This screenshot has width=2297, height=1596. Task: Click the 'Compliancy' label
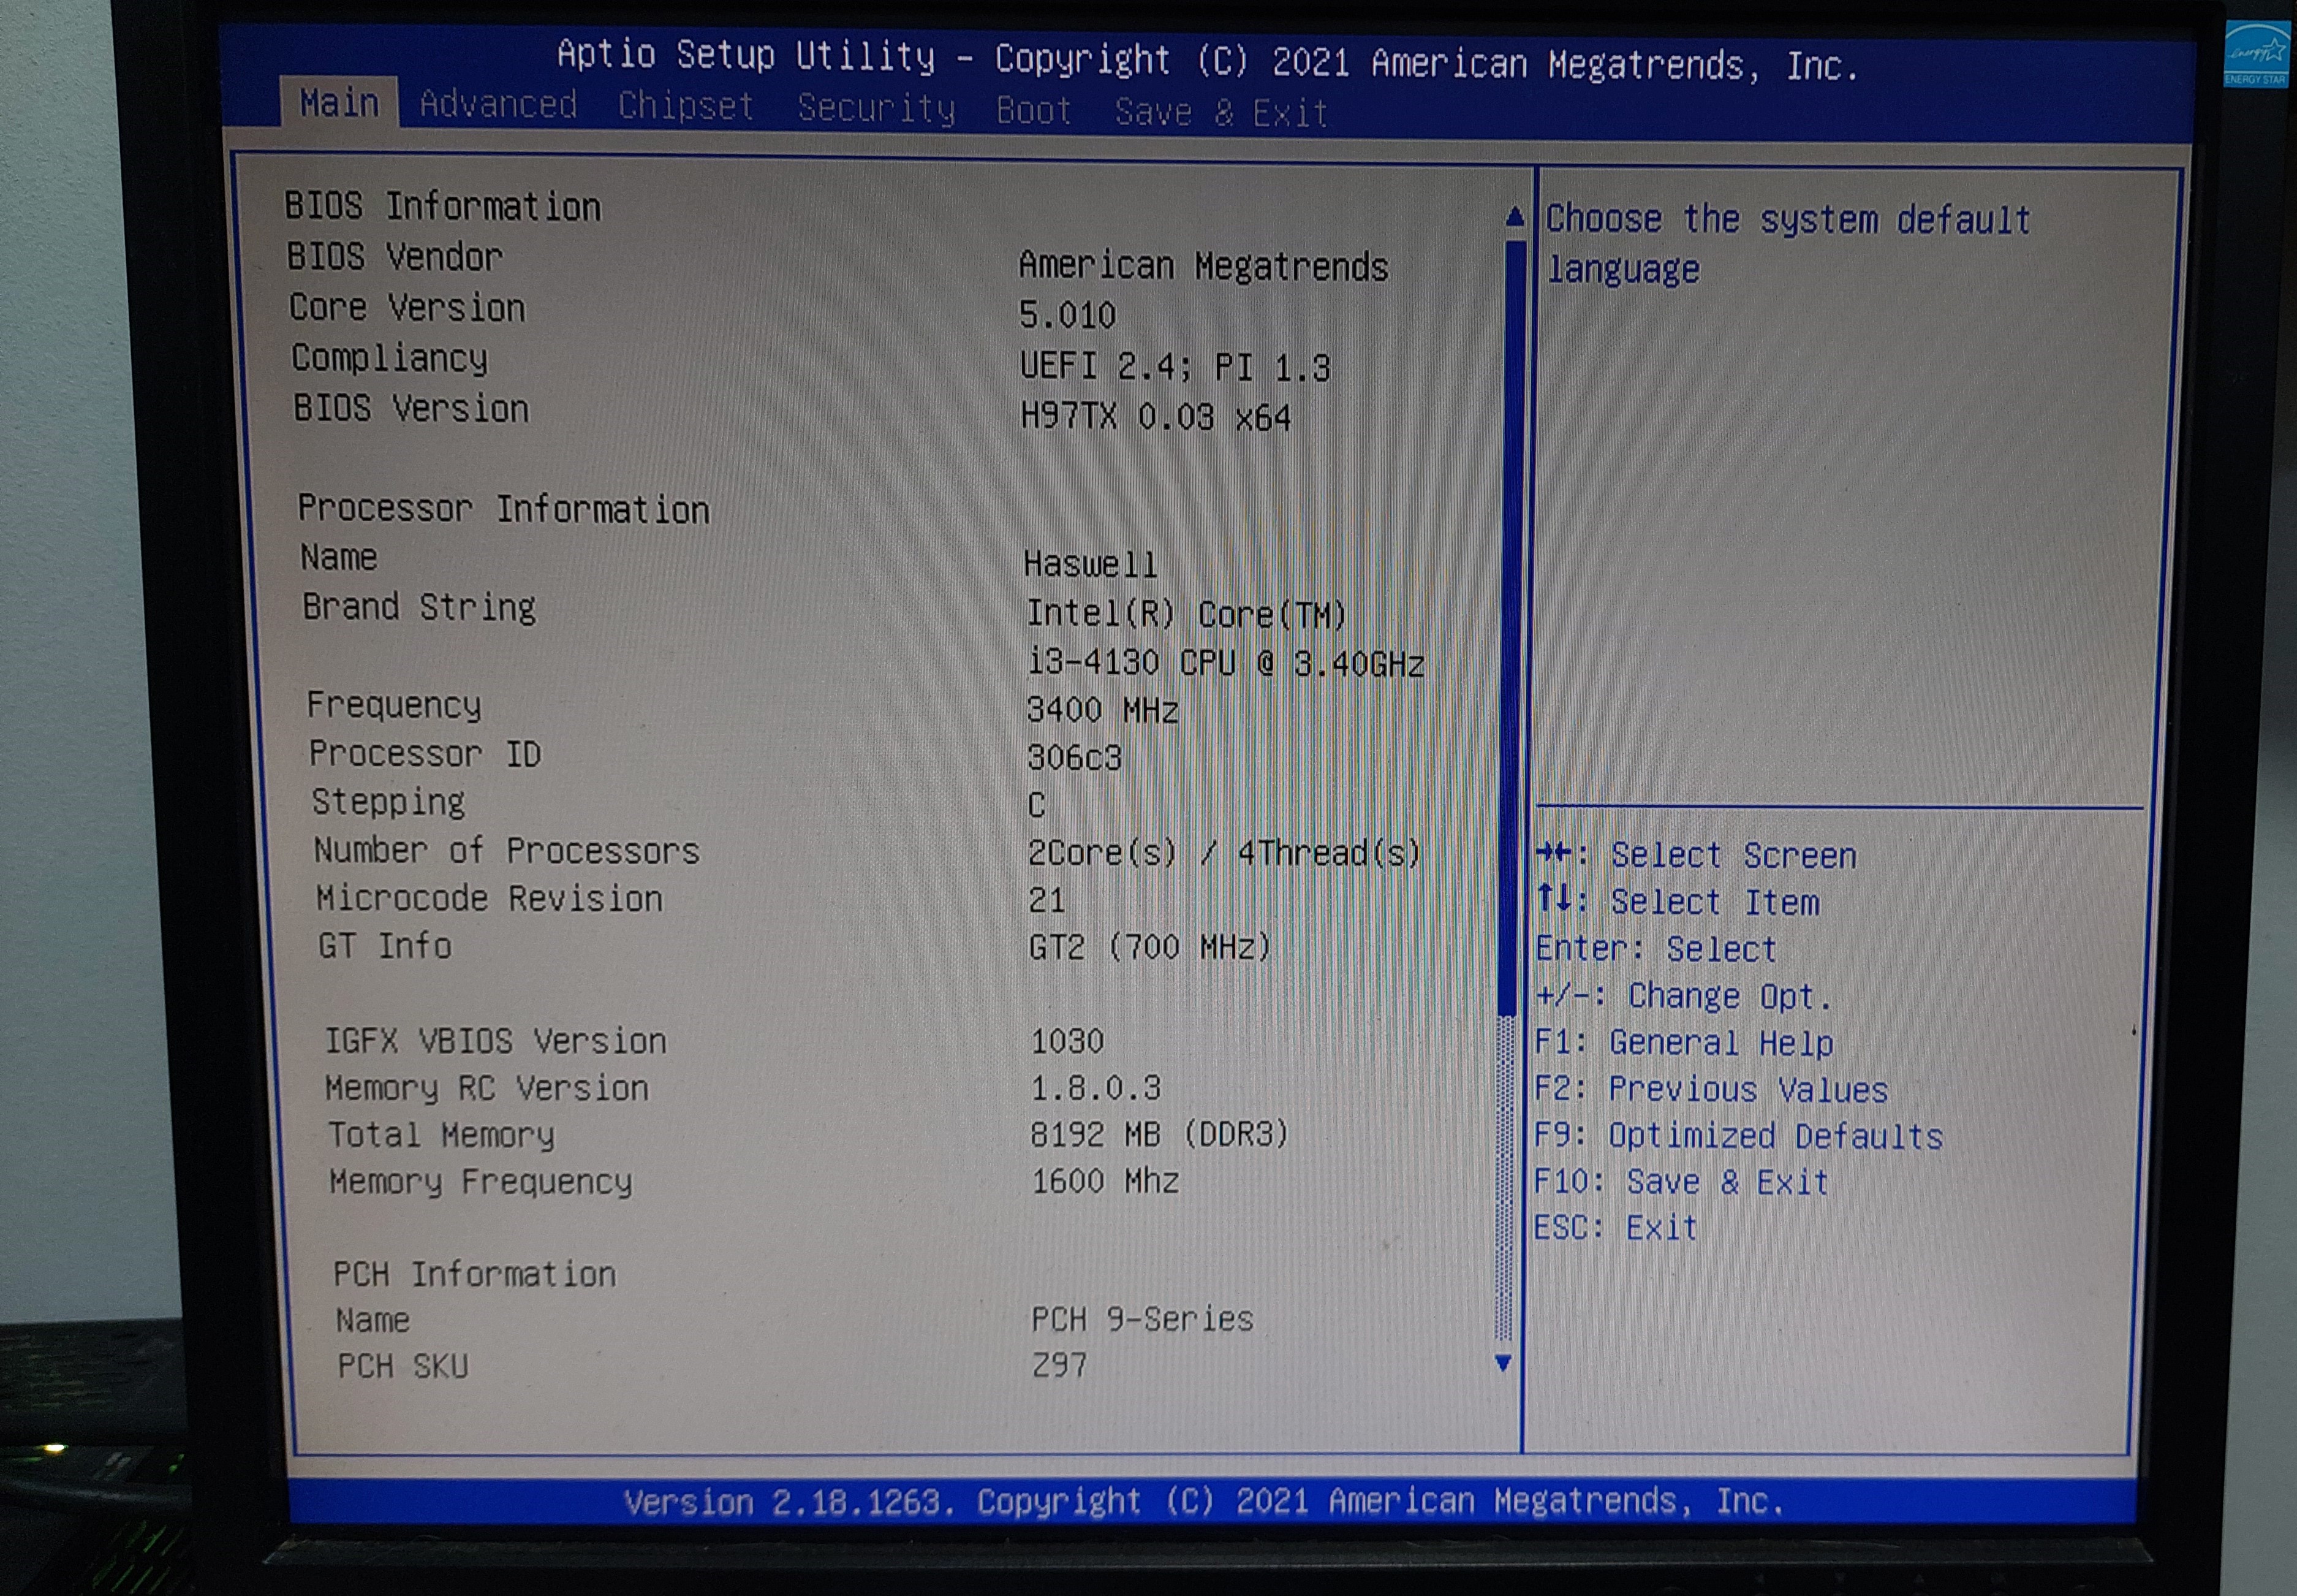(x=390, y=358)
